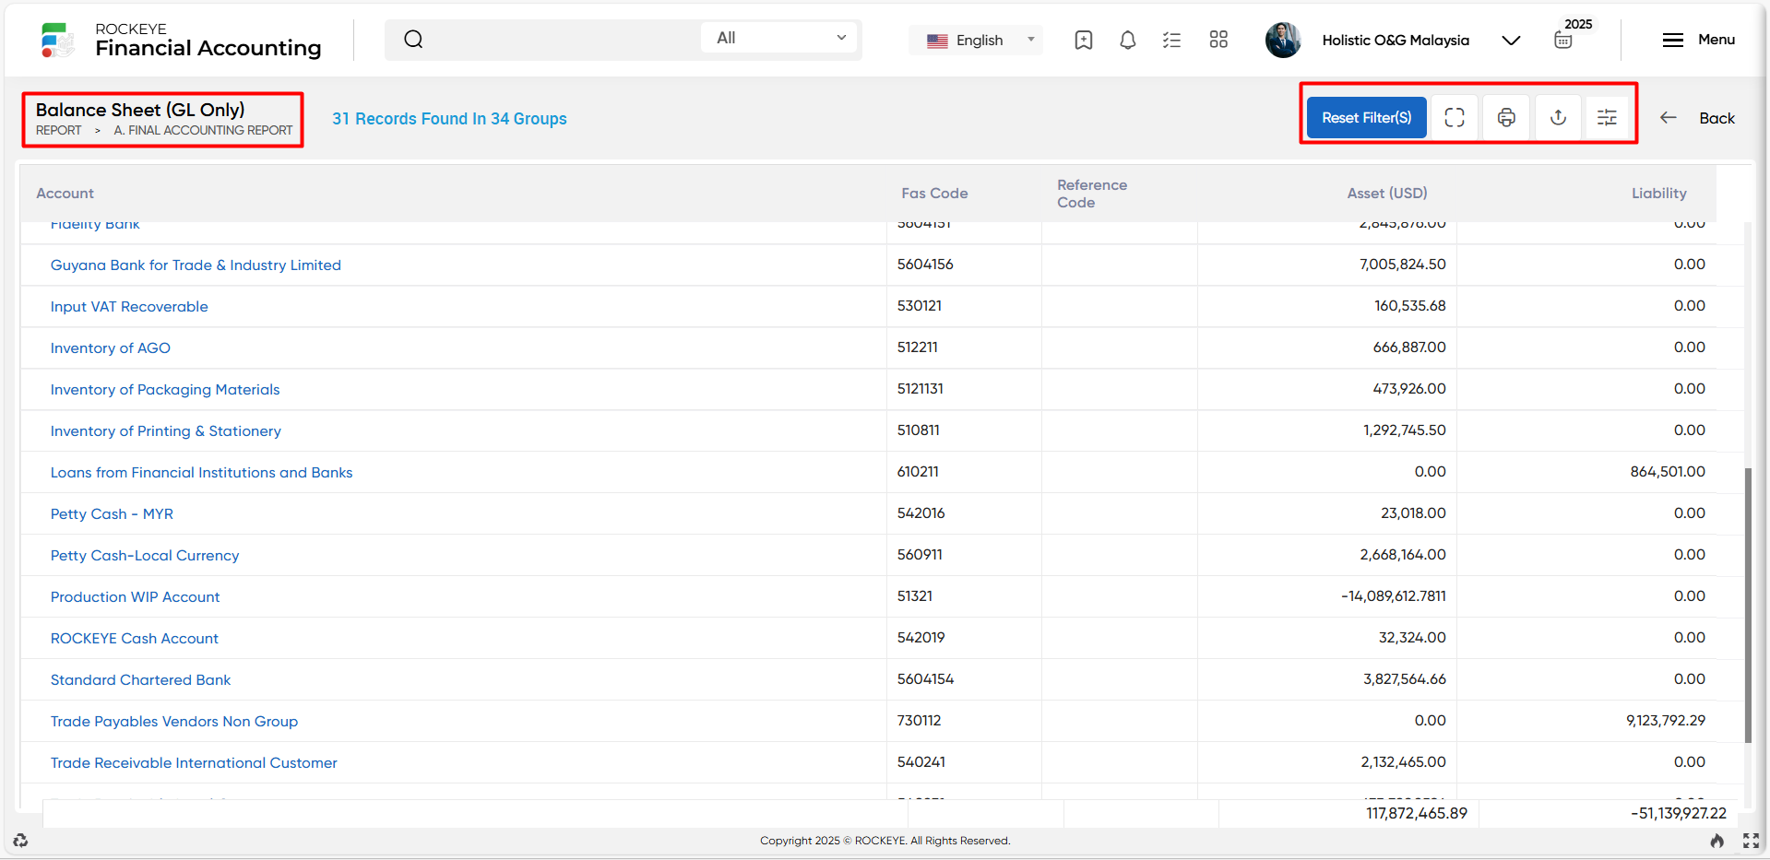The height and width of the screenshot is (860, 1770).
Task: Open Inventory of Printing & Stationery account
Action: (166, 431)
